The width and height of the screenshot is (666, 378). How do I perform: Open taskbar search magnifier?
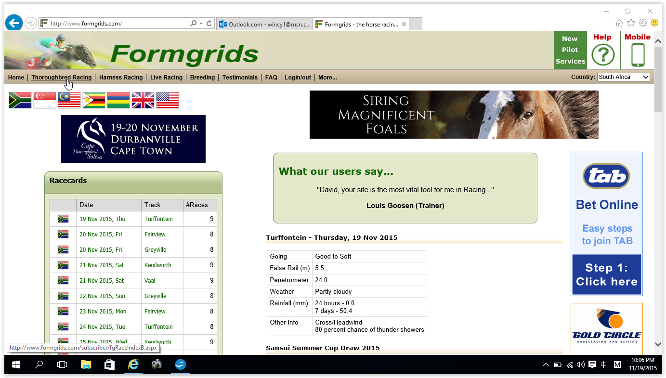click(39, 365)
